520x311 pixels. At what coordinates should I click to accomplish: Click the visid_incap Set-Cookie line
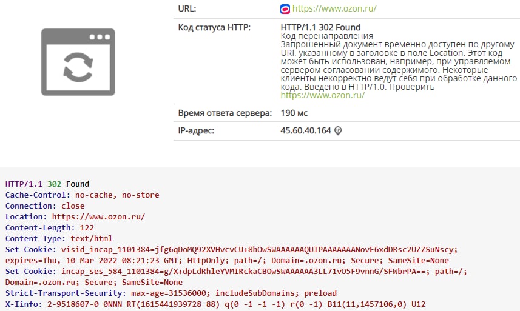[231, 250]
